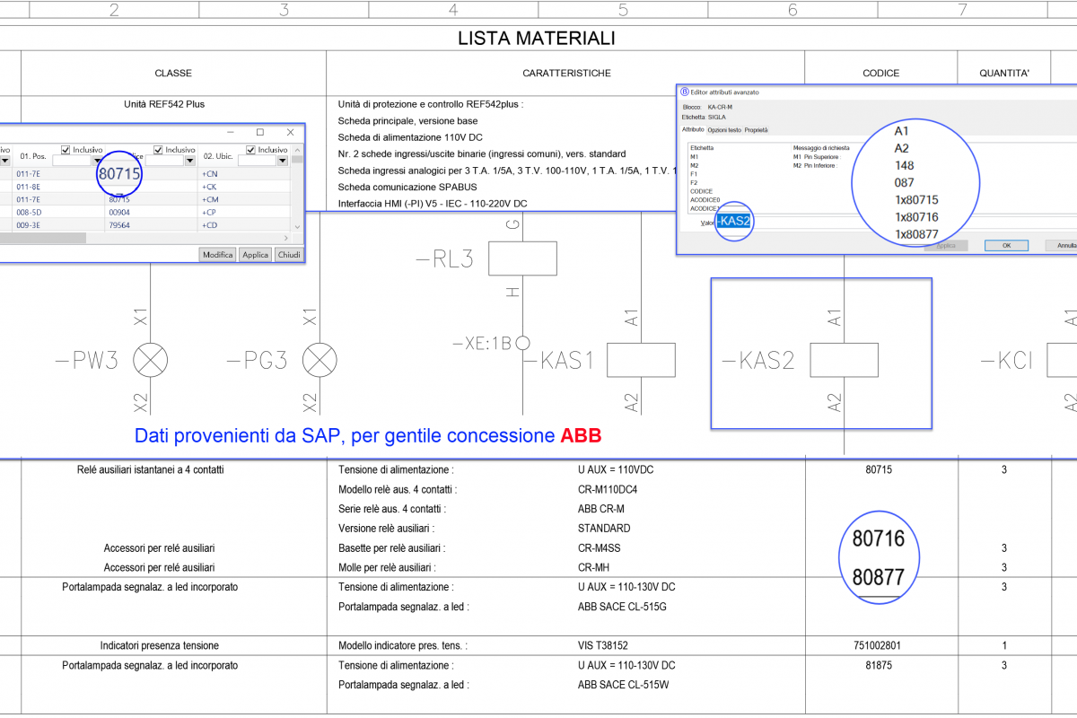Toggle Inclusivo checkbox above the code column

(x=159, y=150)
